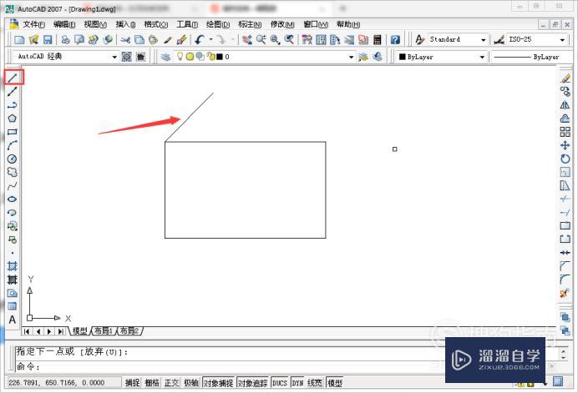
Task: Toggle DYN dynamic input
Action: click(297, 383)
